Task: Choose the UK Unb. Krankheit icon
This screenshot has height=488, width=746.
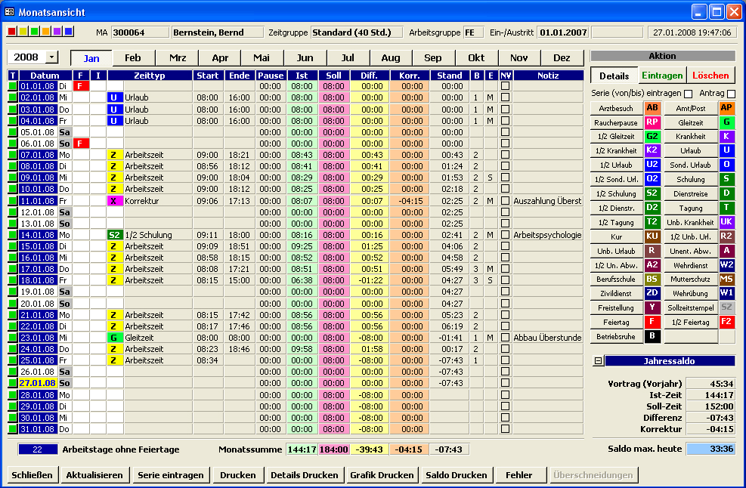Action: pyautogui.click(x=726, y=222)
